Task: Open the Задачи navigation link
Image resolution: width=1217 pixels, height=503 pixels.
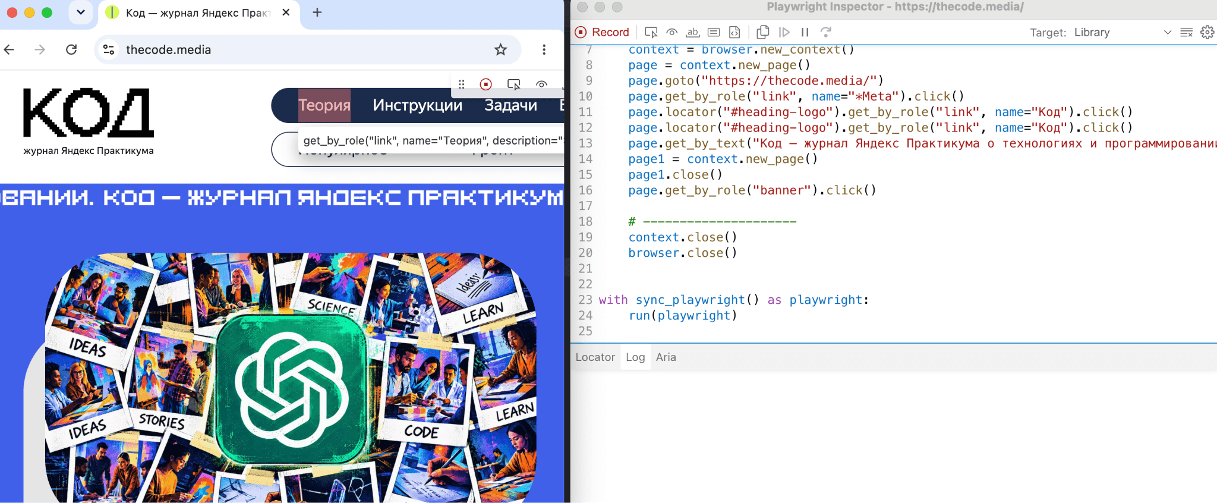Action: (511, 105)
